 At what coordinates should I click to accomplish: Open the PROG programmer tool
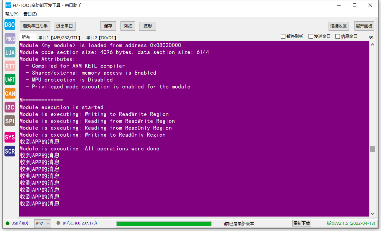tap(10, 39)
